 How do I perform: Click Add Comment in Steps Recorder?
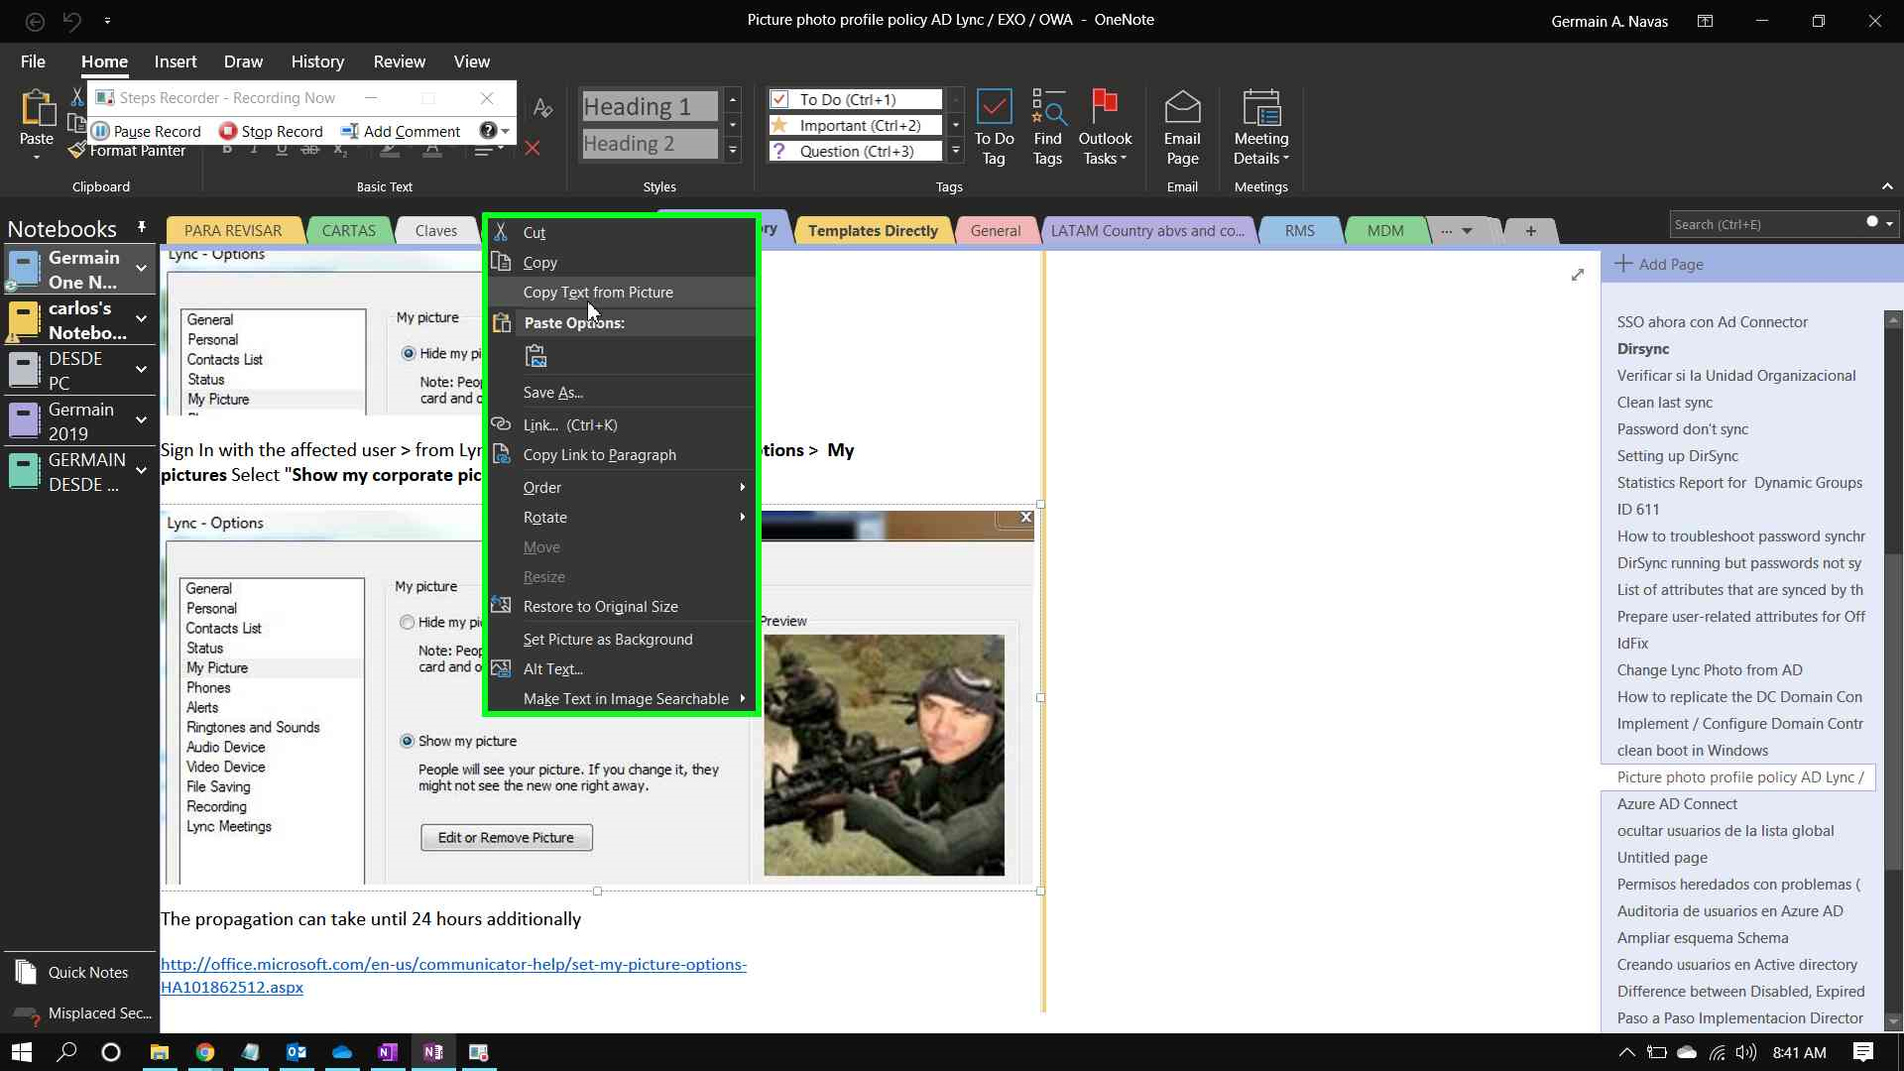point(400,131)
